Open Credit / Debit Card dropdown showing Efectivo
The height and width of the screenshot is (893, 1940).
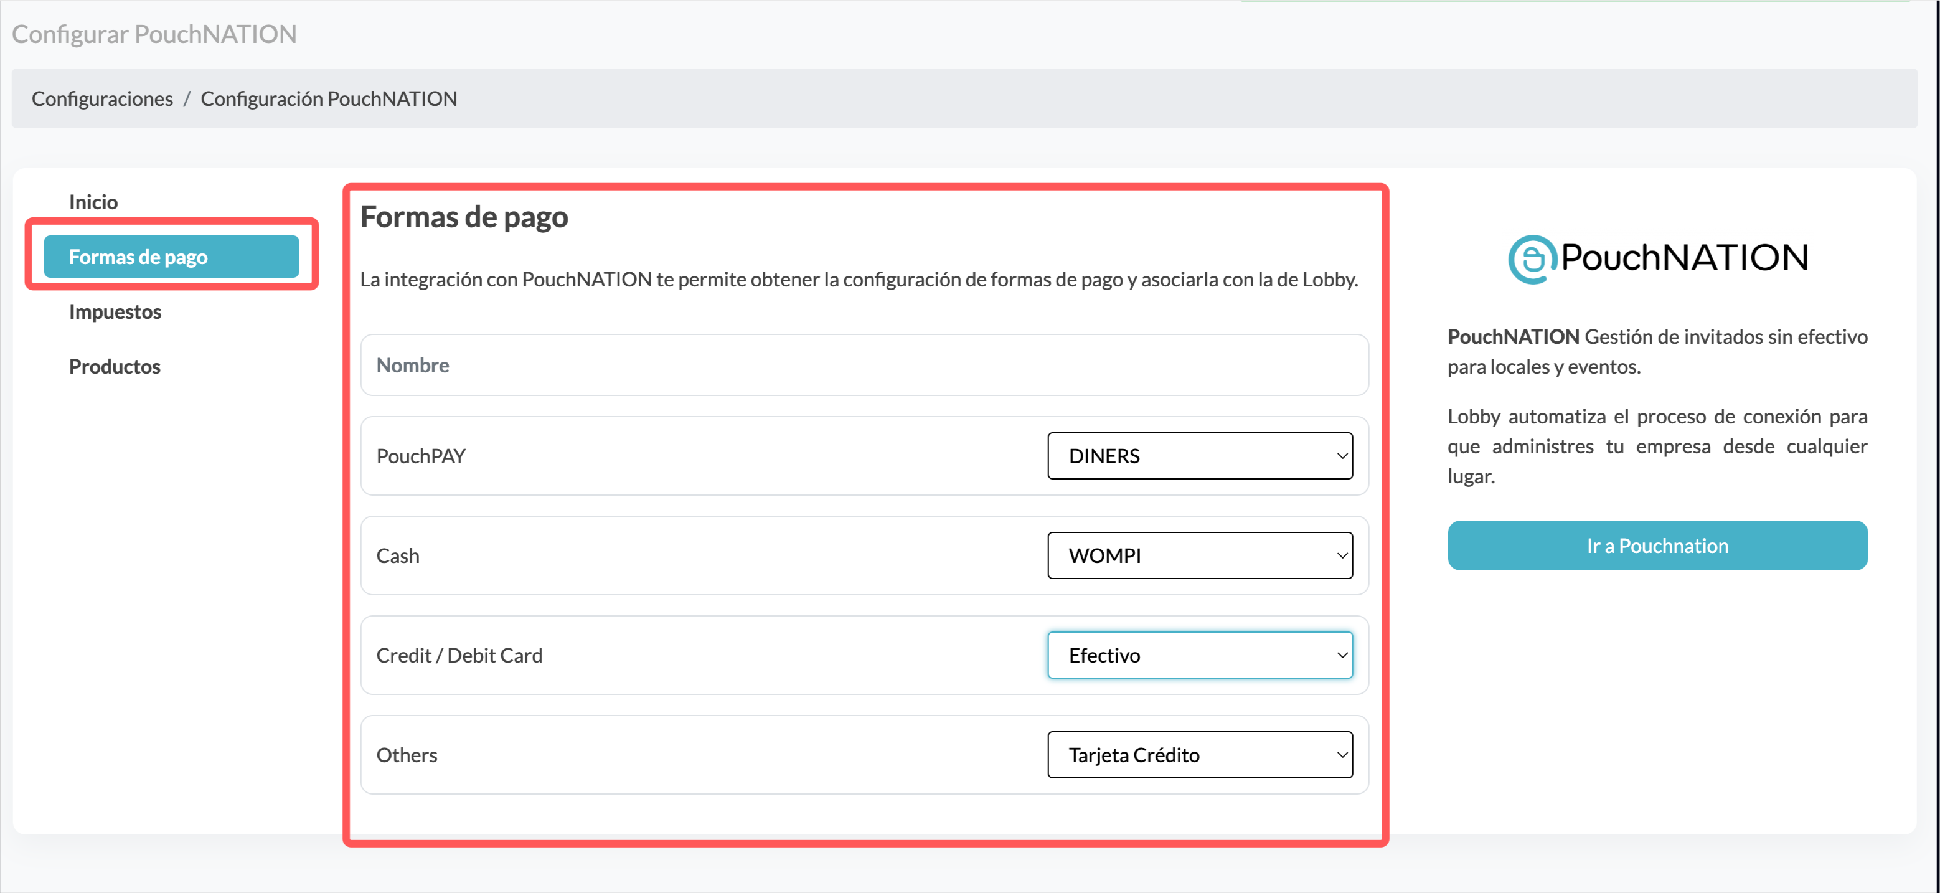coord(1200,655)
